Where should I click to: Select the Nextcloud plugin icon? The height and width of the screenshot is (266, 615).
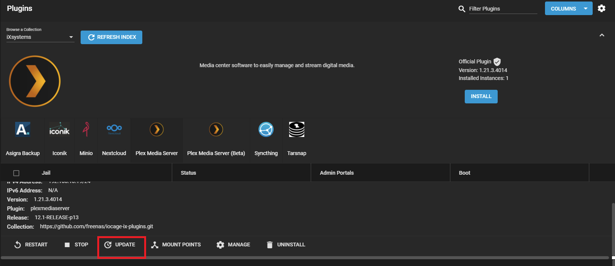[114, 129]
